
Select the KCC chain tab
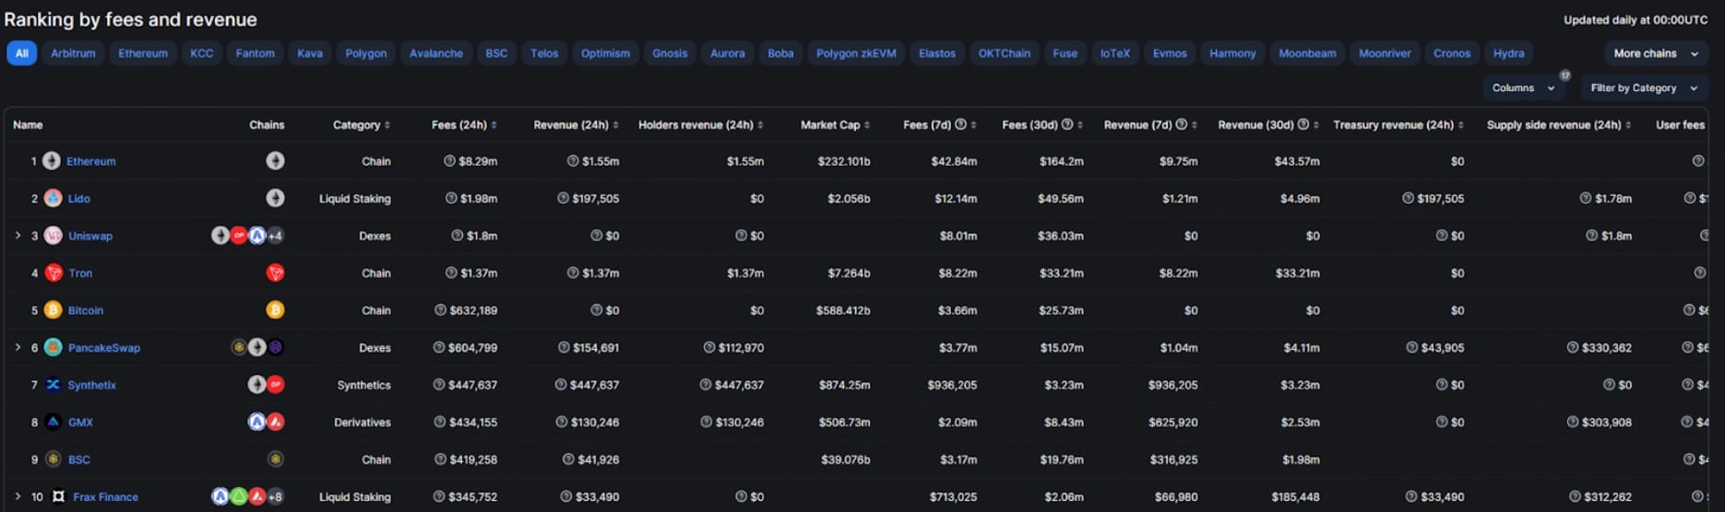coord(202,53)
